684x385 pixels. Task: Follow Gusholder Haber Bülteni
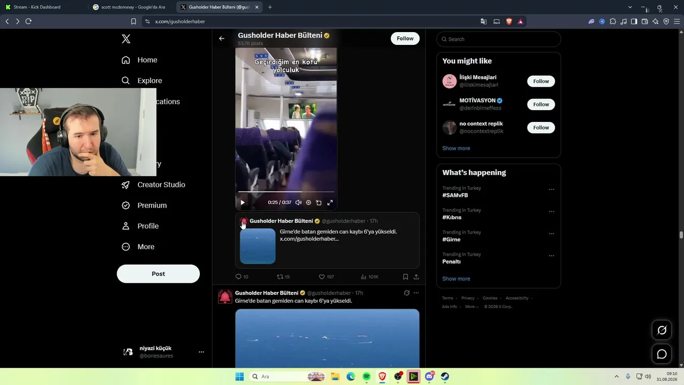tap(405, 38)
